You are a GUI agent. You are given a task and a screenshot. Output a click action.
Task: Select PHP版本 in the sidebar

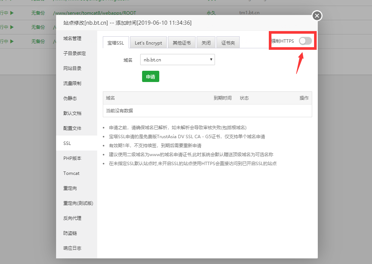pyautogui.click(x=72, y=158)
